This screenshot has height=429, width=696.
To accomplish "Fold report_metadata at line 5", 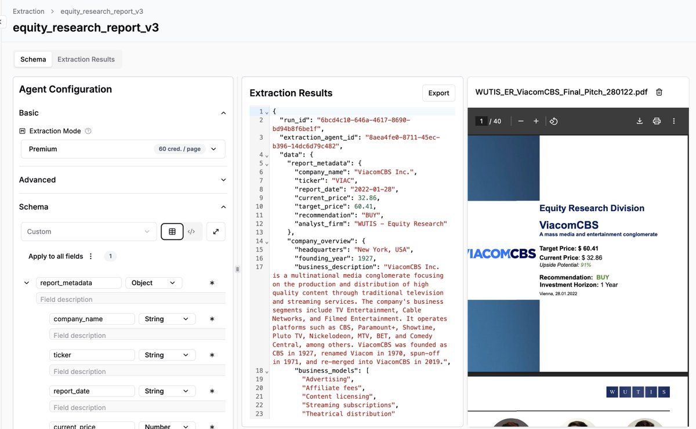I will coord(267,164).
